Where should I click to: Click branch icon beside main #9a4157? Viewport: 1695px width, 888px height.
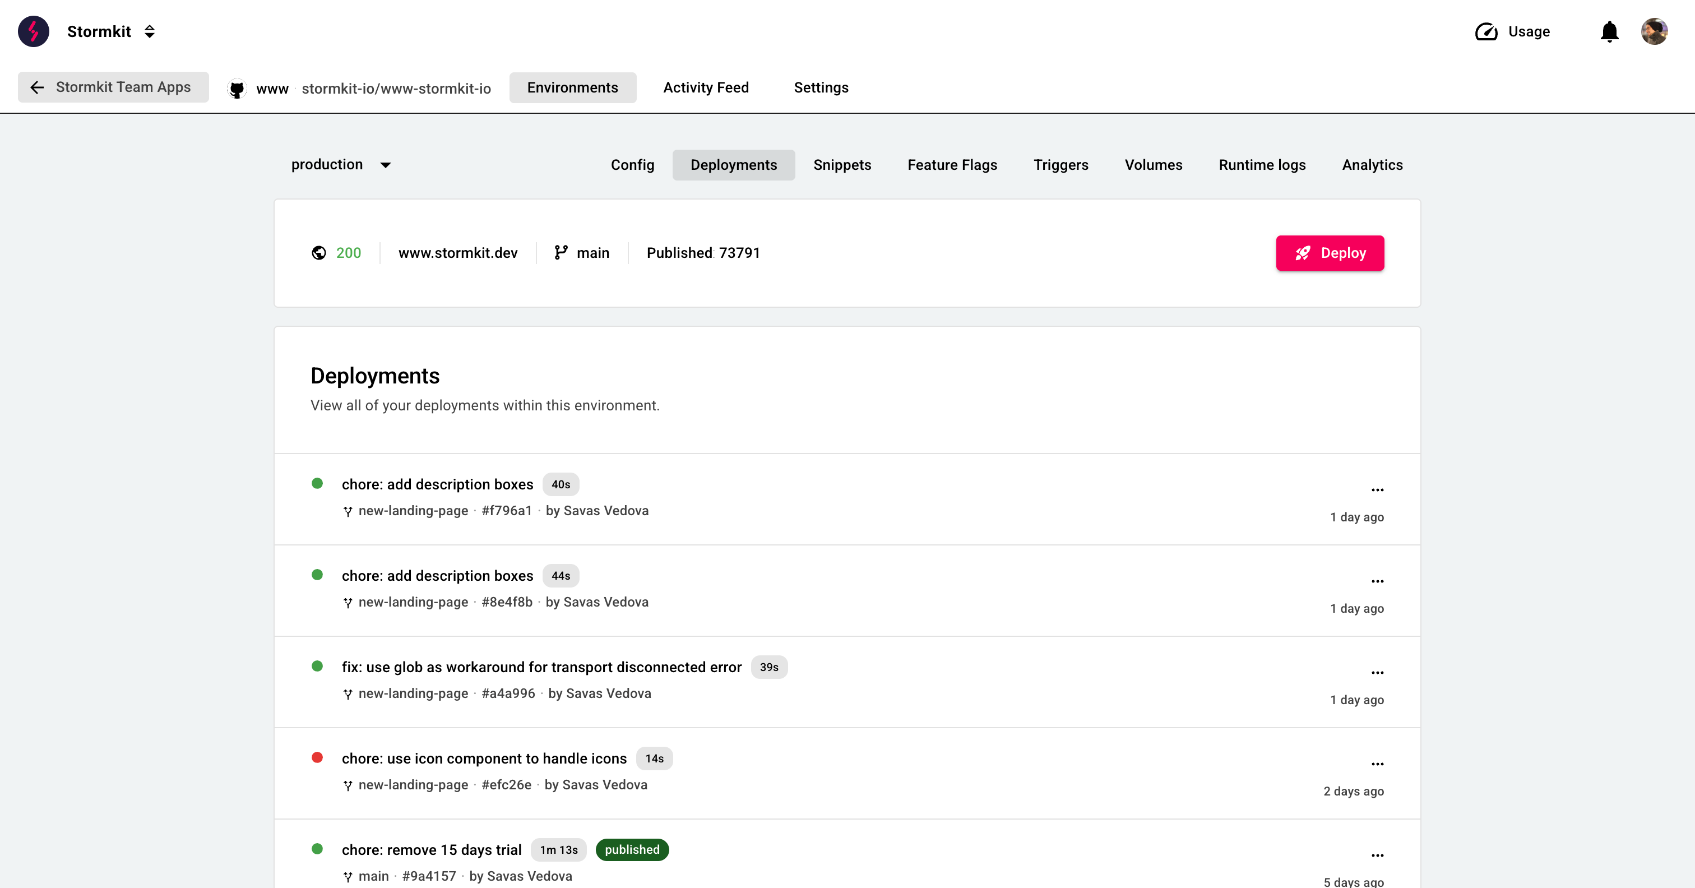click(348, 877)
